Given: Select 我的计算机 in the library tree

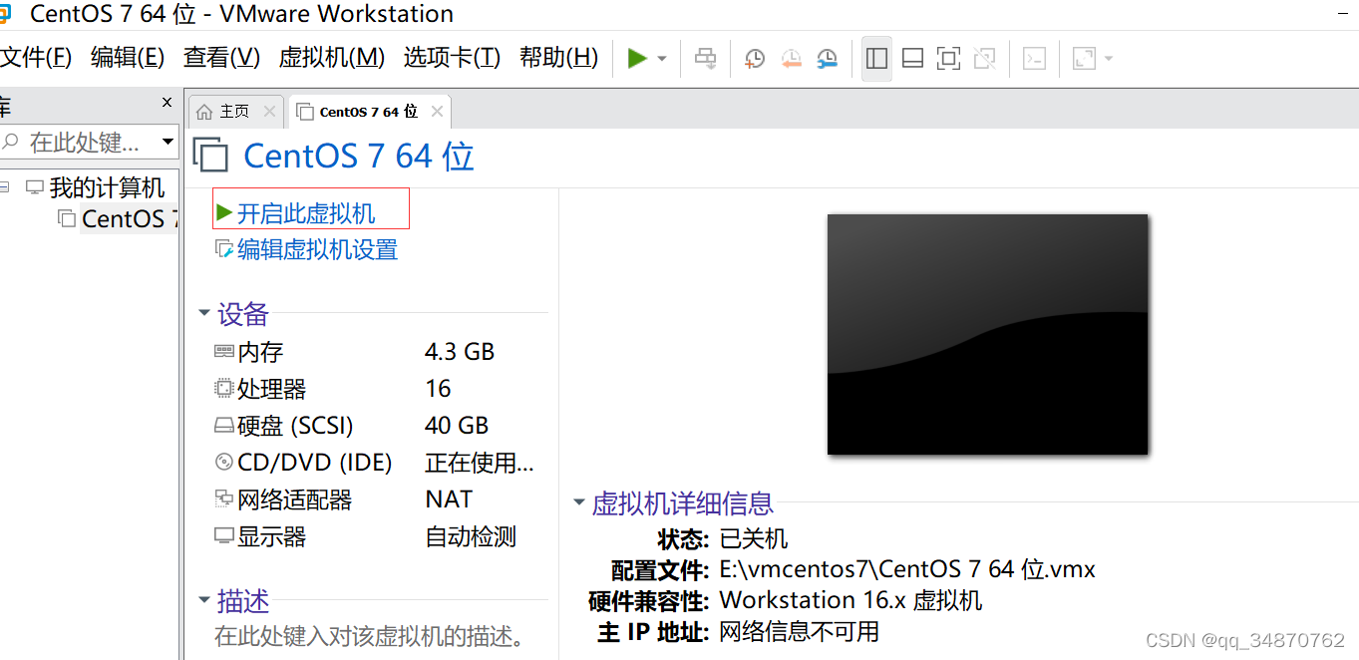Looking at the screenshot, I should [x=107, y=187].
